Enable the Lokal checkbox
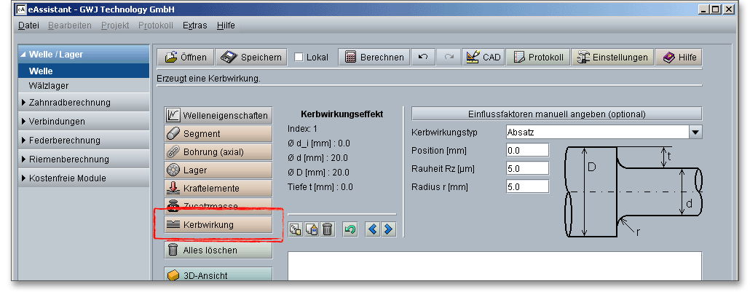Image resolution: width=750 pixels, height=292 pixels. point(299,58)
